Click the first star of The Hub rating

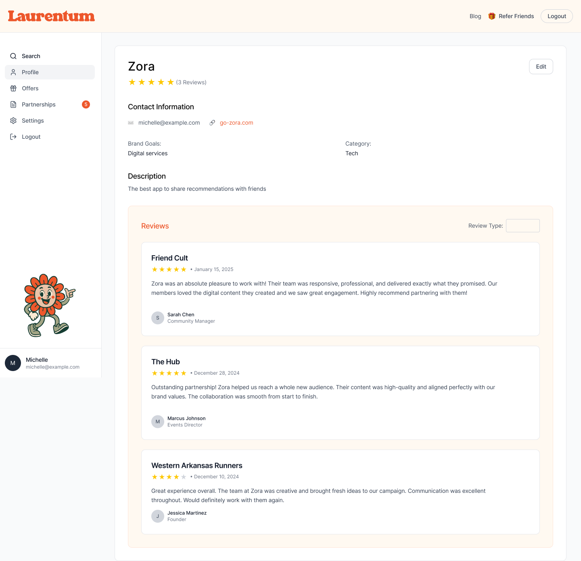coord(155,373)
